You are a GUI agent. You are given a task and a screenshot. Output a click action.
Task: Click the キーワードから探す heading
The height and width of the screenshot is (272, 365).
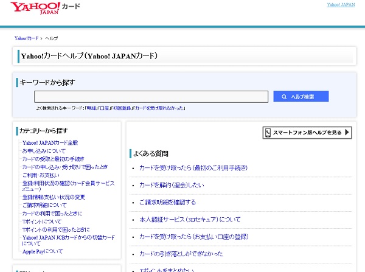47,82
